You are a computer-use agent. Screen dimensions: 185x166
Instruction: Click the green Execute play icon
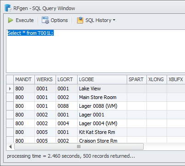11,20
